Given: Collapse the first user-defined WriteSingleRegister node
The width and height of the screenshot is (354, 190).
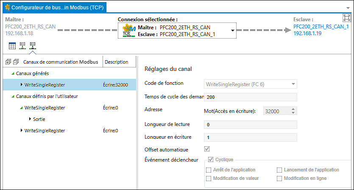Looking at the screenshot, I should [x=22, y=108].
